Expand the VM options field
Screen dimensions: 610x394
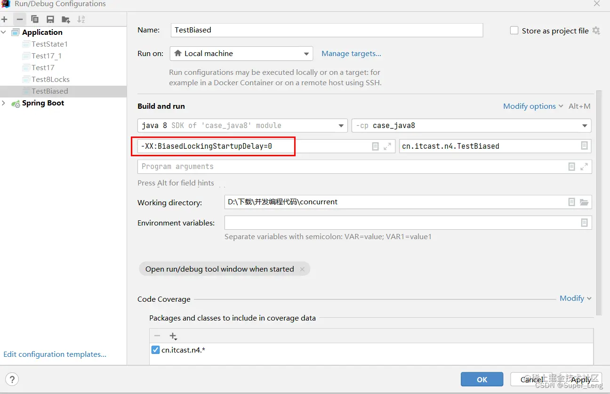pyautogui.click(x=387, y=146)
